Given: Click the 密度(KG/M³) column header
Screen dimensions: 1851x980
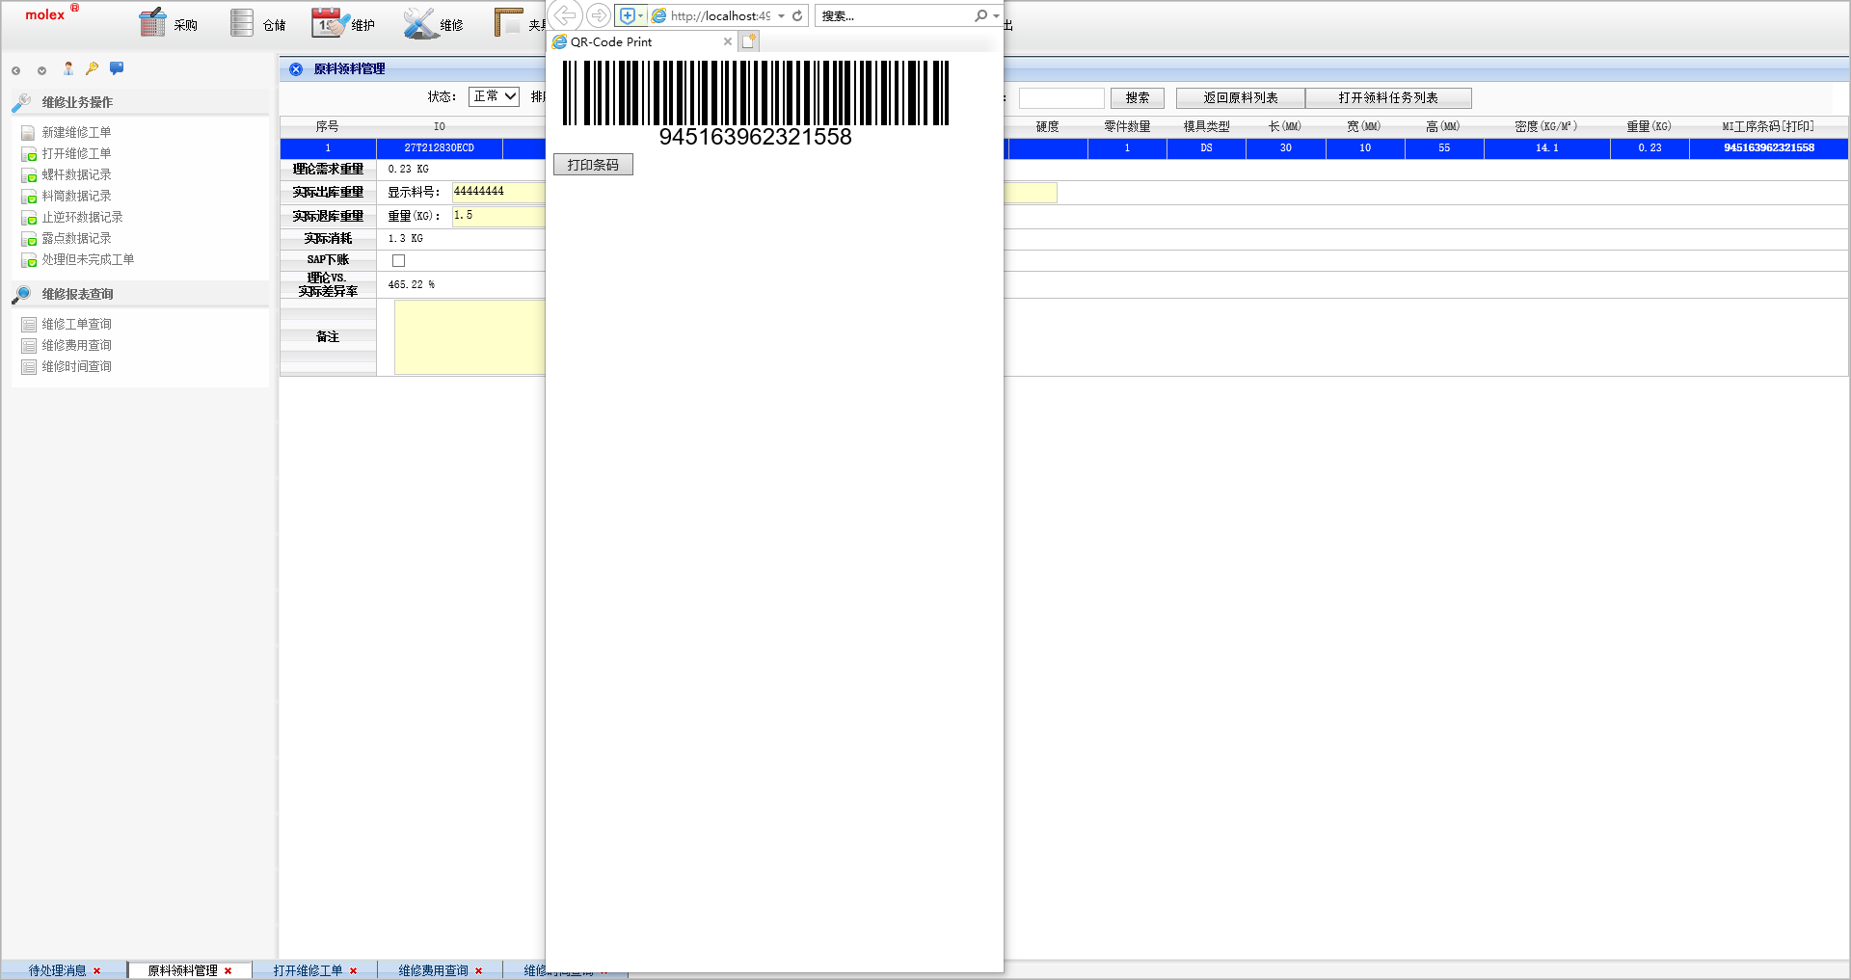Looking at the screenshot, I should 1546,126.
